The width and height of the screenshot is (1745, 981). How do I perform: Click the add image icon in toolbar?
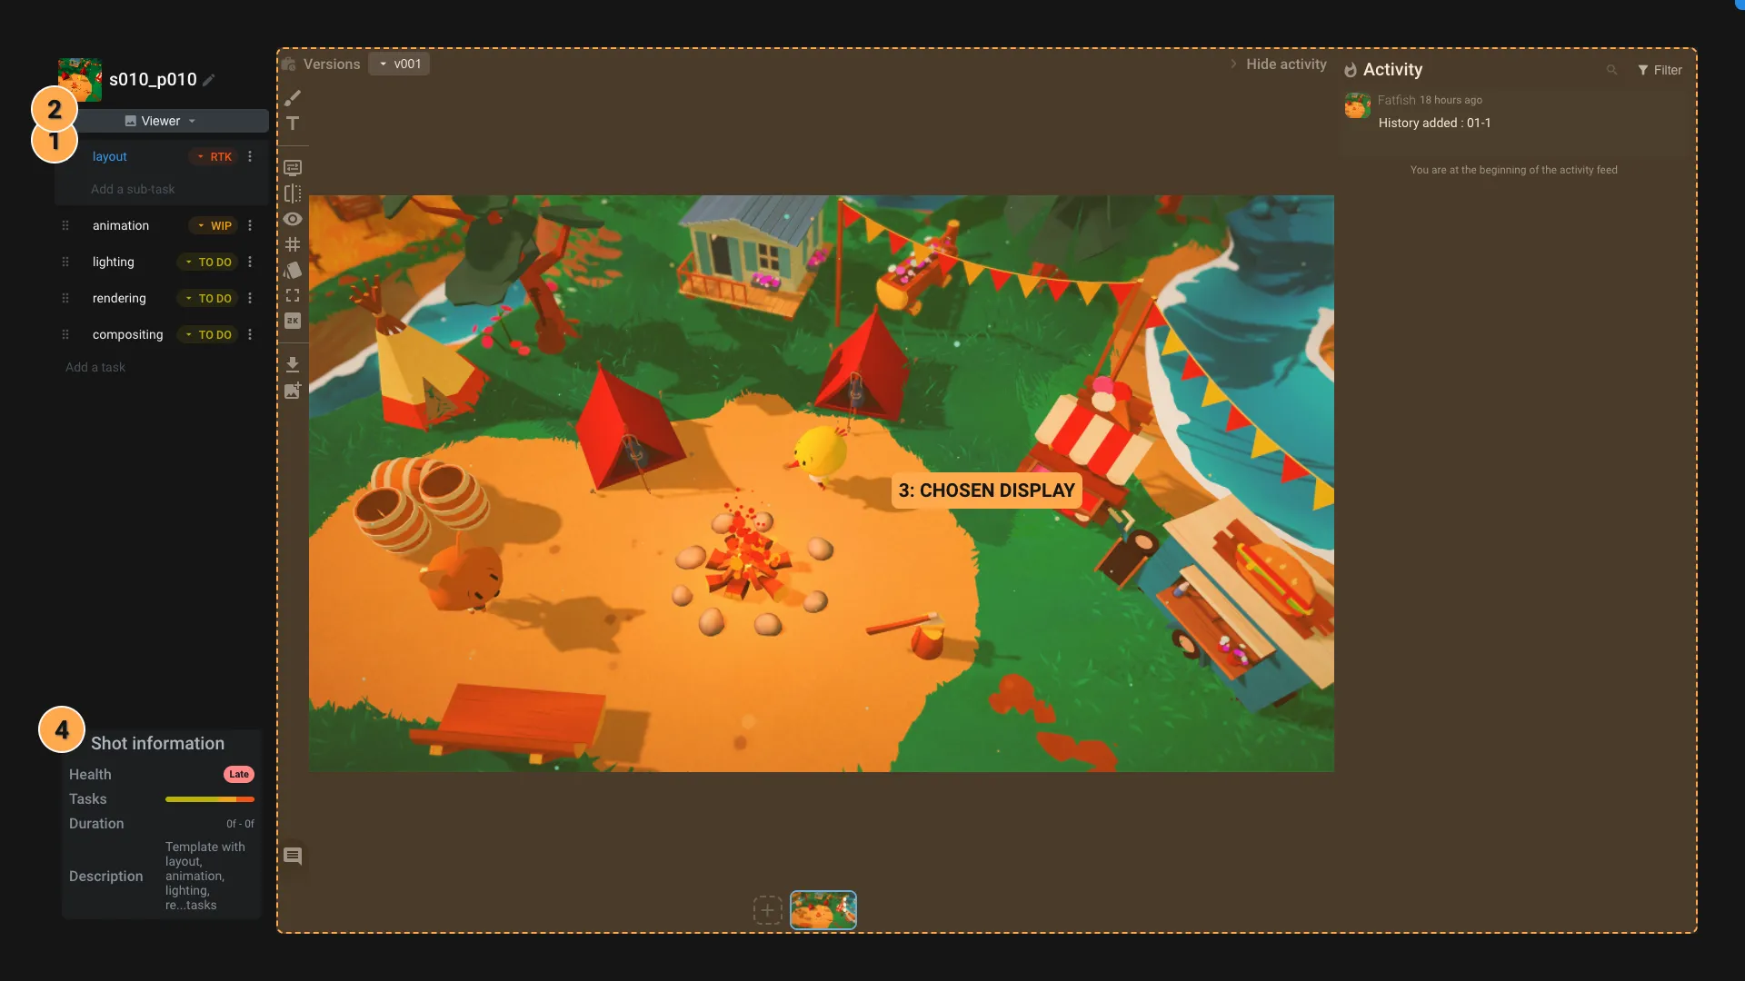click(x=293, y=391)
